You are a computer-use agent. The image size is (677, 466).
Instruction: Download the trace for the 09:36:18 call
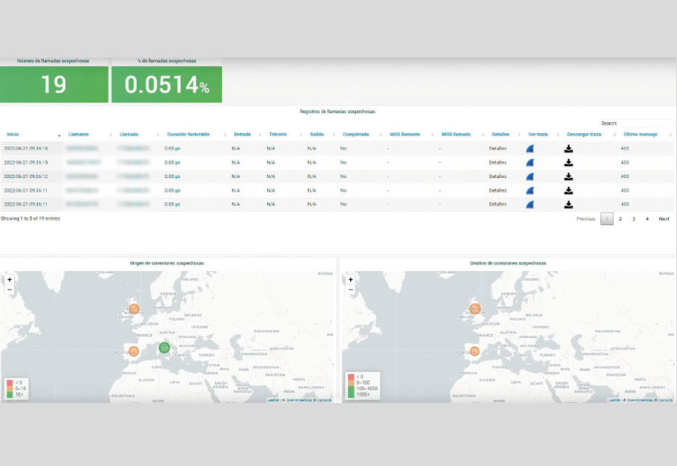coord(569,149)
